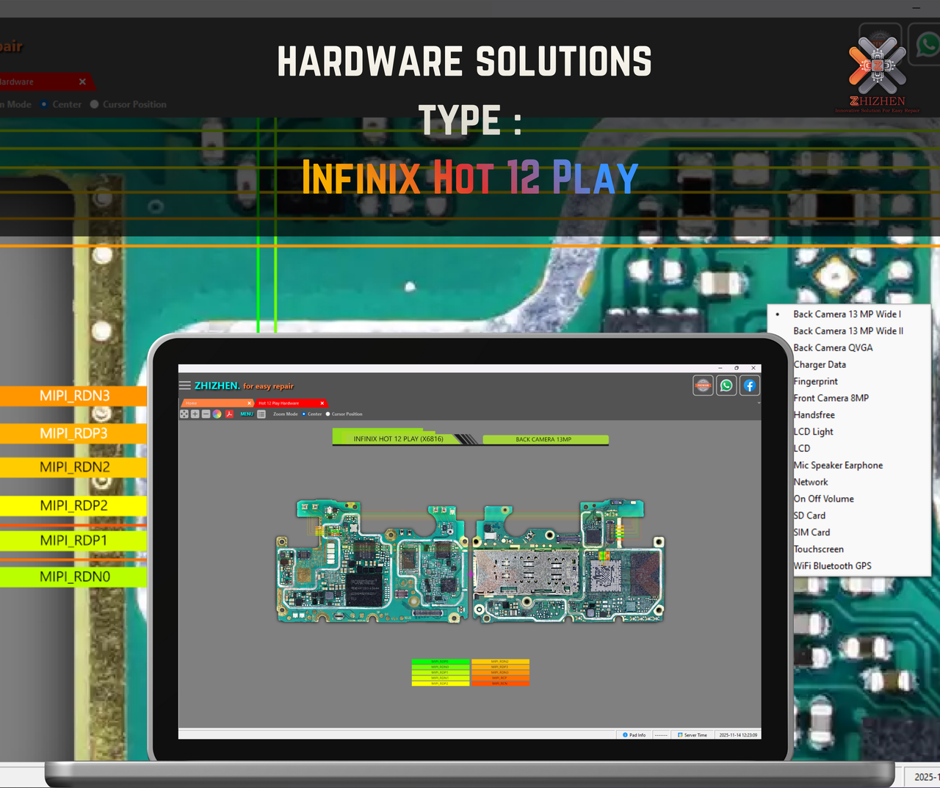Click the fit-to-screen move icon in toolbar
This screenshot has height=788, width=940.
(184, 414)
